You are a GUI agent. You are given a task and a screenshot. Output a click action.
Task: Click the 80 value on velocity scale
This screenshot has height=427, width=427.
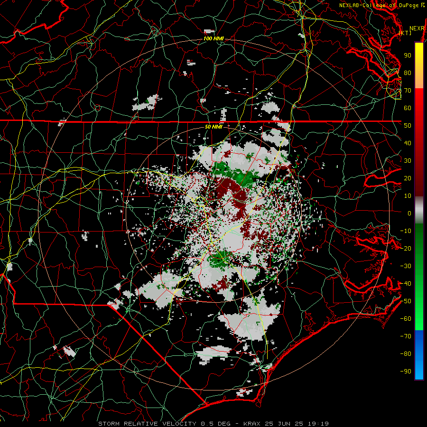click(x=408, y=73)
